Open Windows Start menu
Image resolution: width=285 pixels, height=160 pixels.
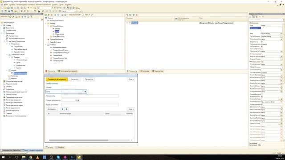[x=3, y=157]
